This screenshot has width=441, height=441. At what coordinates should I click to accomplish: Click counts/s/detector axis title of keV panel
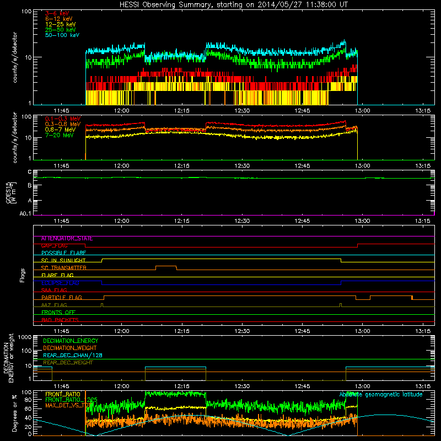15,57
